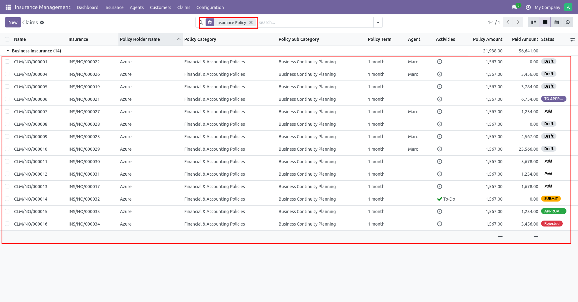This screenshot has width=578, height=302.
Task: Create a New claim
Action: (13, 22)
